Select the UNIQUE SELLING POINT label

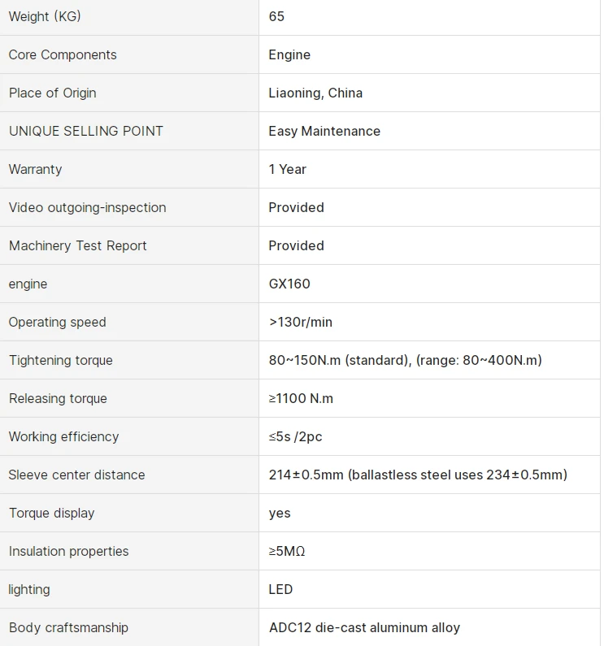[x=86, y=131]
